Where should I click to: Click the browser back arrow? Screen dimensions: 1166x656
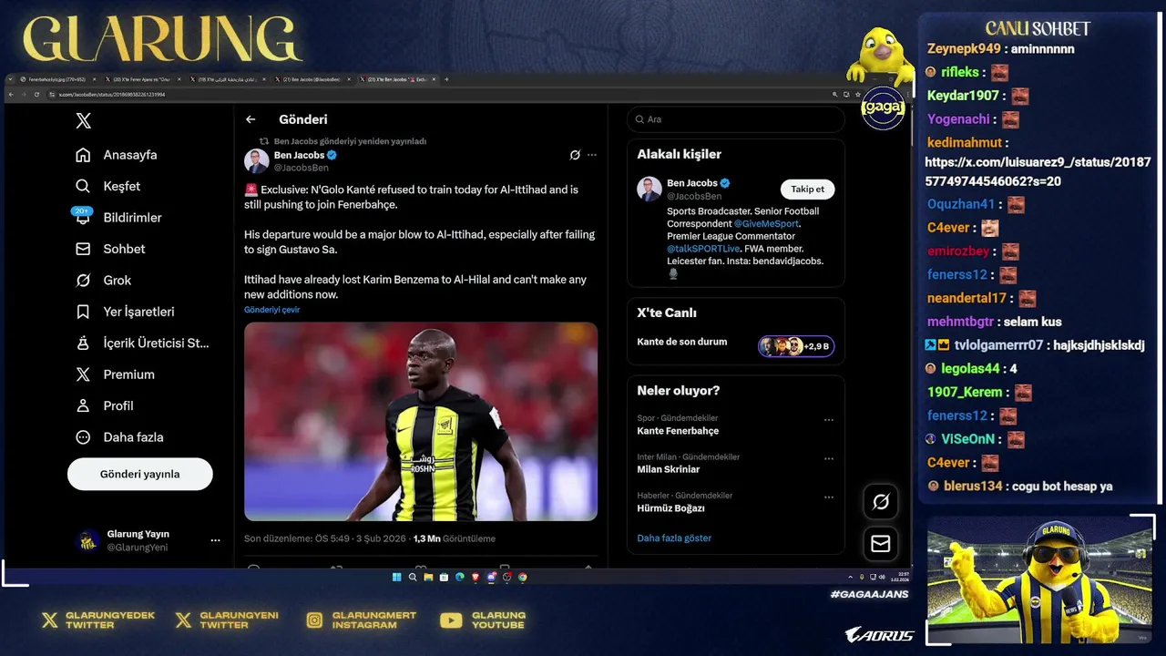[x=11, y=94]
